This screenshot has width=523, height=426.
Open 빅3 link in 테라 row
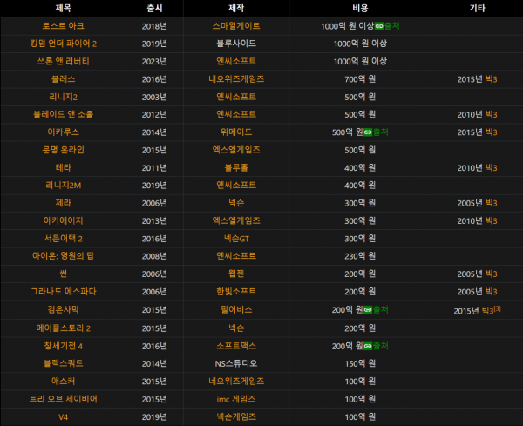pyautogui.click(x=492, y=167)
